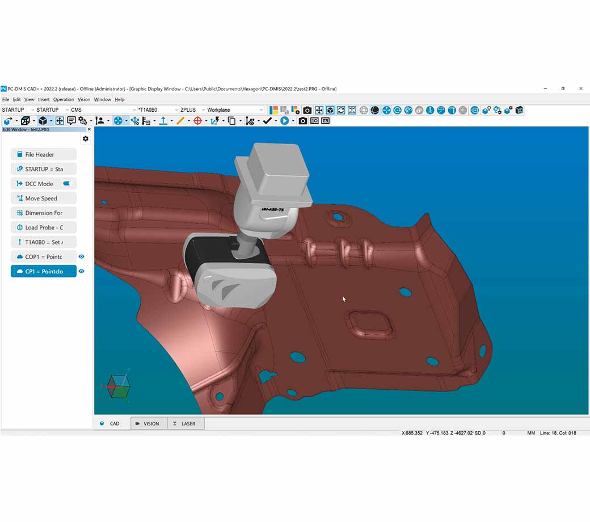Viewport: 590px width, 522px height.
Task: Select the COP1 = Pointc command
Action: click(x=44, y=256)
